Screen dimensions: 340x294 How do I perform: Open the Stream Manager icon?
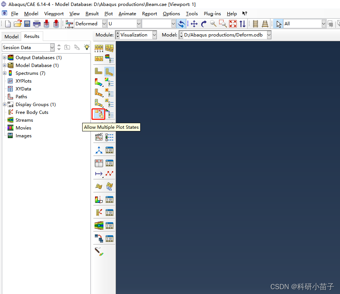click(109, 226)
